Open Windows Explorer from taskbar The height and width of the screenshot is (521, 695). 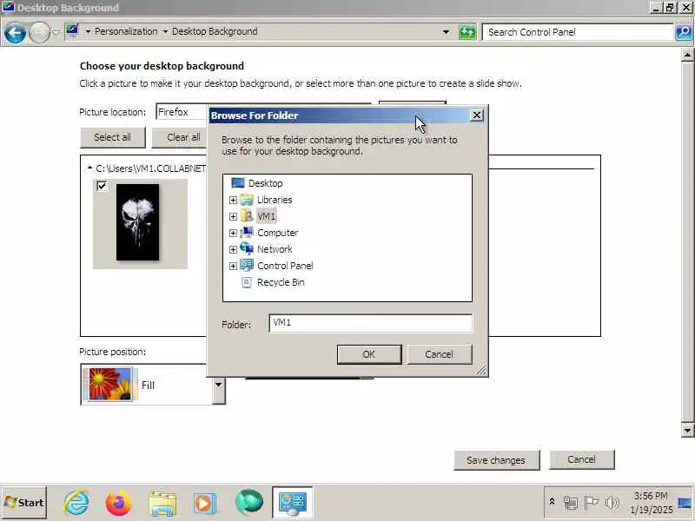coord(162,503)
